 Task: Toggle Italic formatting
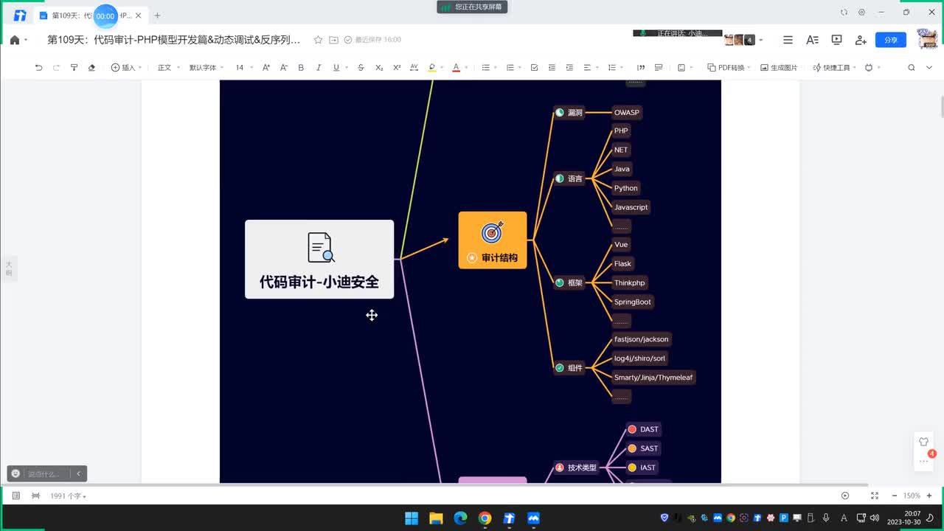(x=319, y=68)
